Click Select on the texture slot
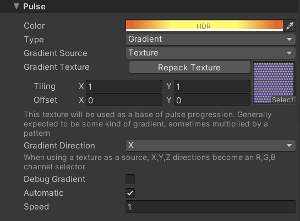300x221 pixels. tap(283, 100)
